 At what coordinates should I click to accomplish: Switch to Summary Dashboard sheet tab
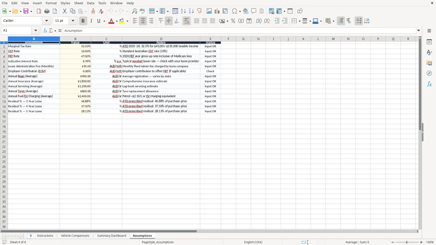click(x=112, y=236)
